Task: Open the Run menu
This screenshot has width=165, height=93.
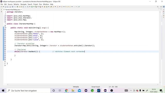Action: (40, 4)
